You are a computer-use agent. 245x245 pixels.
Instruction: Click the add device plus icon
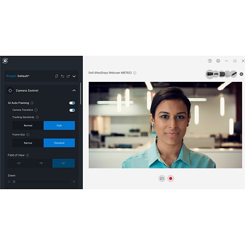[241, 74]
